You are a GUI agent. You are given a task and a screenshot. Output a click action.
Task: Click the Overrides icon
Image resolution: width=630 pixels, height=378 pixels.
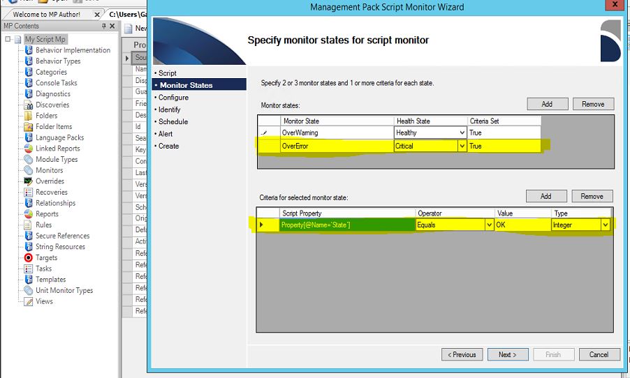tap(29, 181)
